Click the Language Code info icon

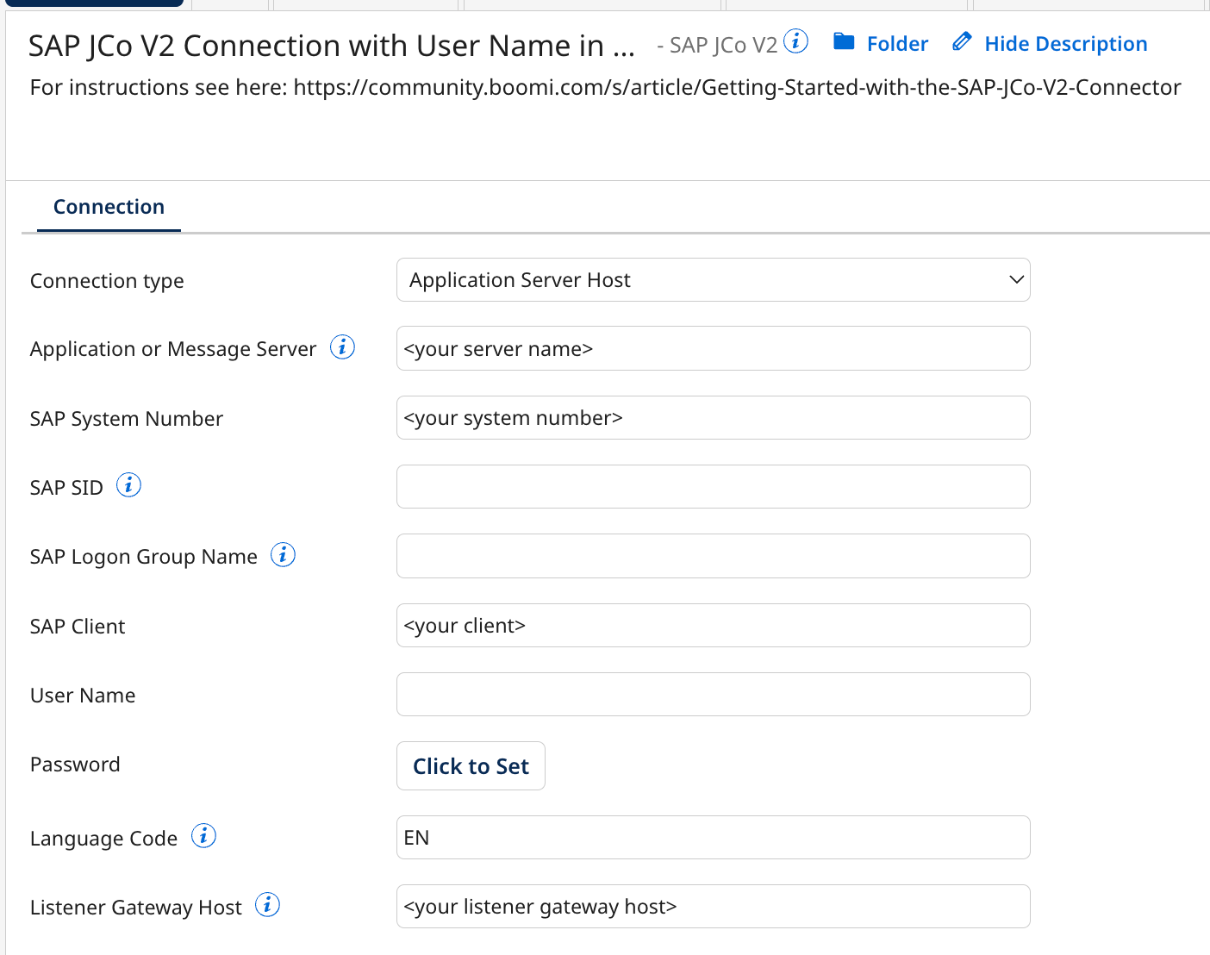(x=203, y=835)
